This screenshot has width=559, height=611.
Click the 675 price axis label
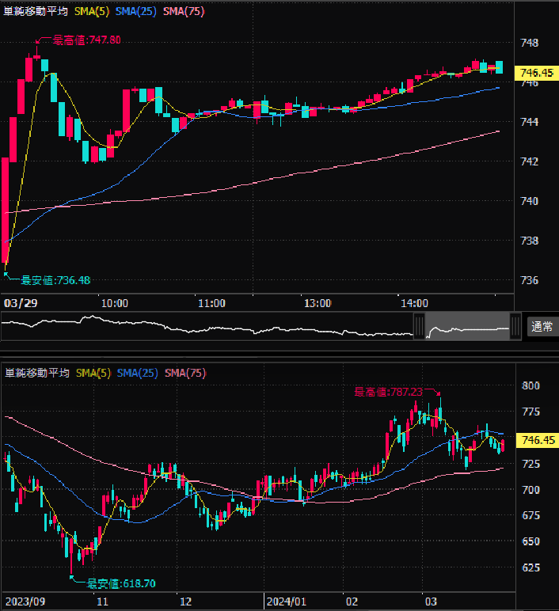click(531, 515)
